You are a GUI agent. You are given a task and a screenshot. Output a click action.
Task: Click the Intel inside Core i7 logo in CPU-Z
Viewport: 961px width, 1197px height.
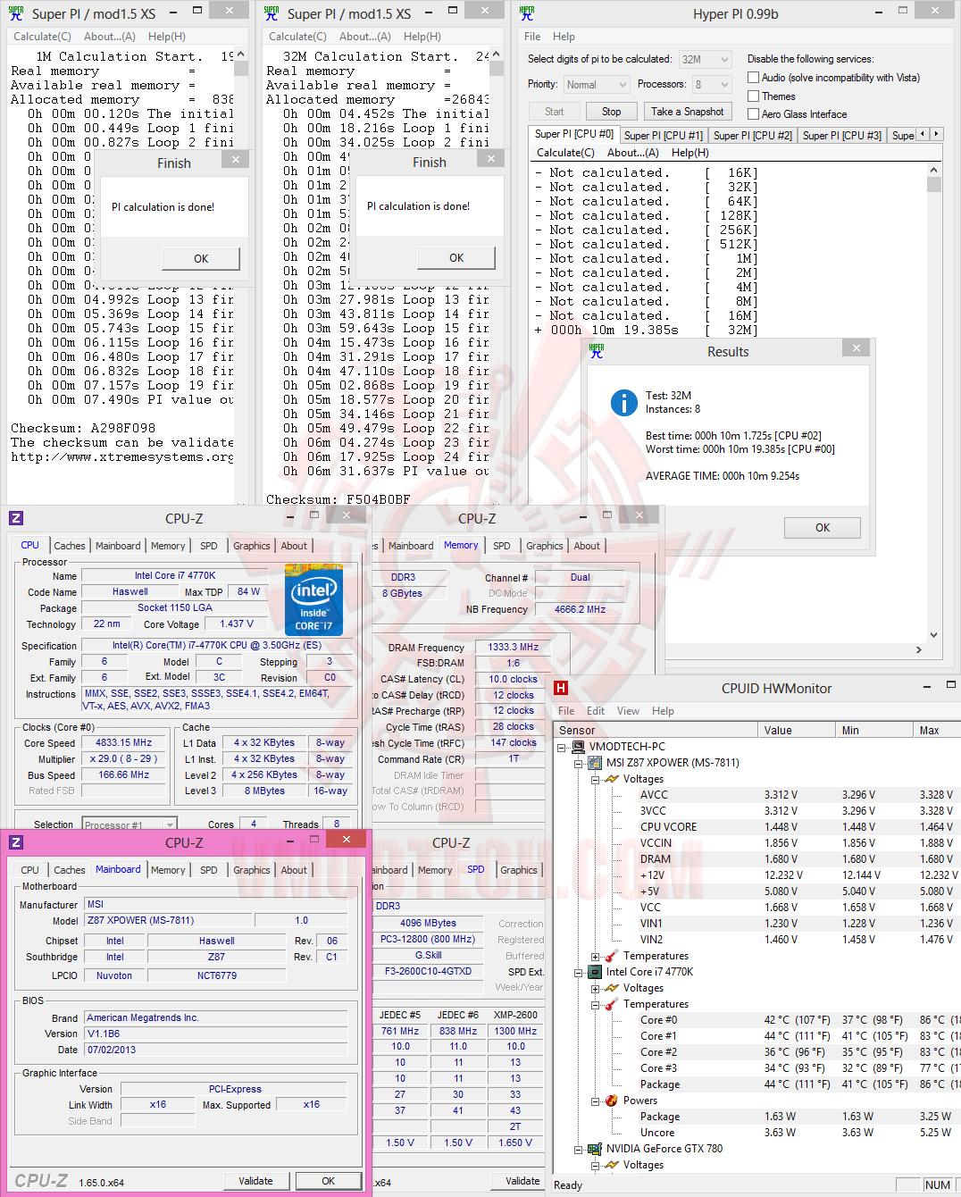point(313,599)
